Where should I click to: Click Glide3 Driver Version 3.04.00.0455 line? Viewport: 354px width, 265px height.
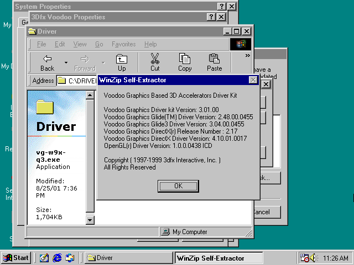pyautogui.click(x=174, y=124)
